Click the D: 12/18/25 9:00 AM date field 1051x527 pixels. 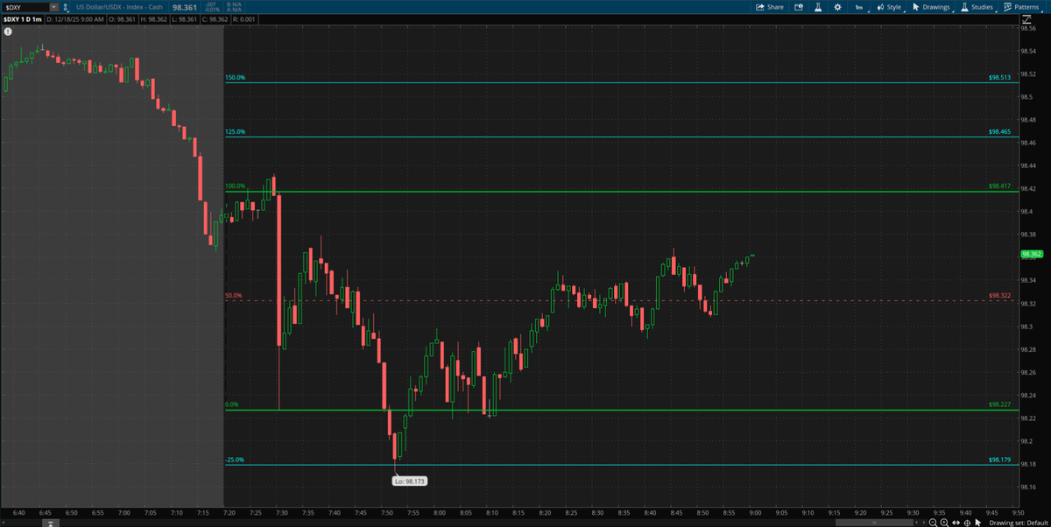click(x=74, y=18)
